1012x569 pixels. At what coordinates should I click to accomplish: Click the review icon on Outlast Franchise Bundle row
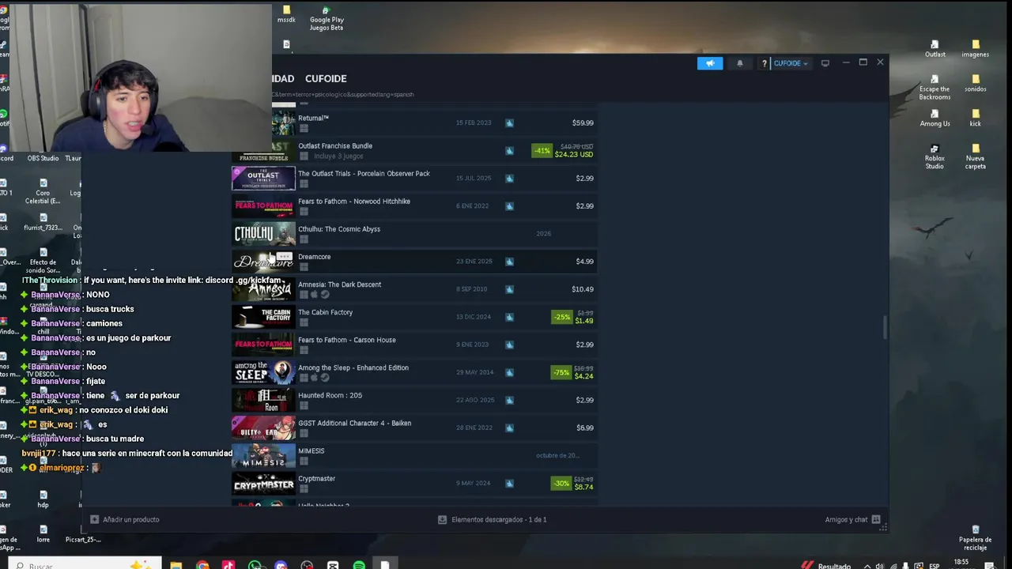[509, 150]
